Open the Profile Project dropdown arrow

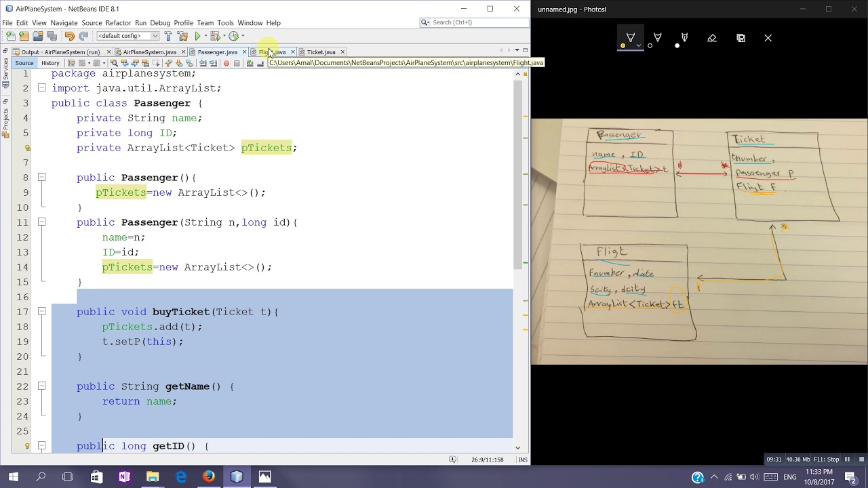(243, 36)
